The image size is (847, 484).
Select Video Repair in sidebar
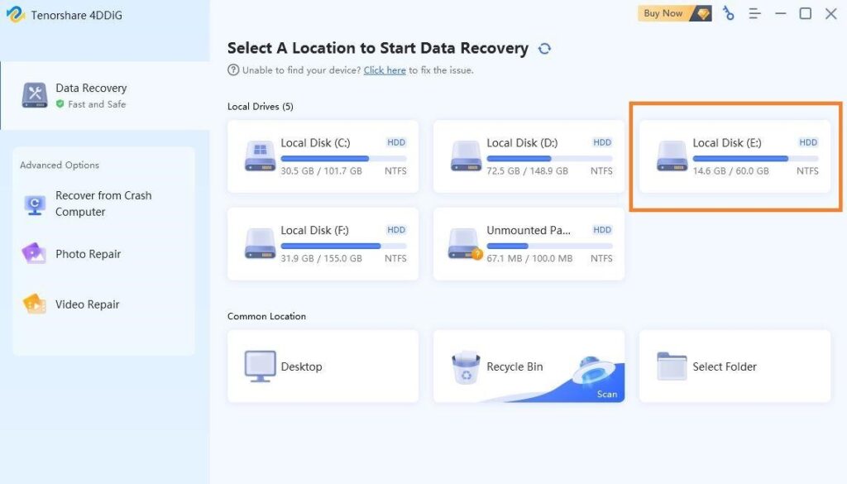pyautogui.click(x=88, y=304)
